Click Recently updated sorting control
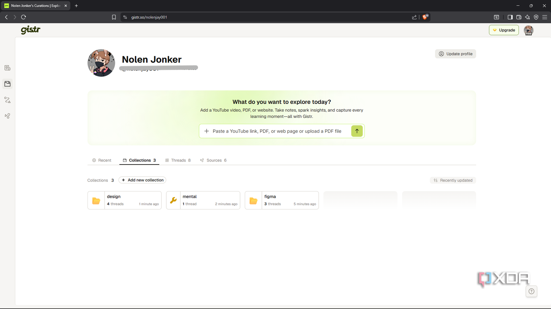This screenshot has height=309, width=551. [453, 180]
